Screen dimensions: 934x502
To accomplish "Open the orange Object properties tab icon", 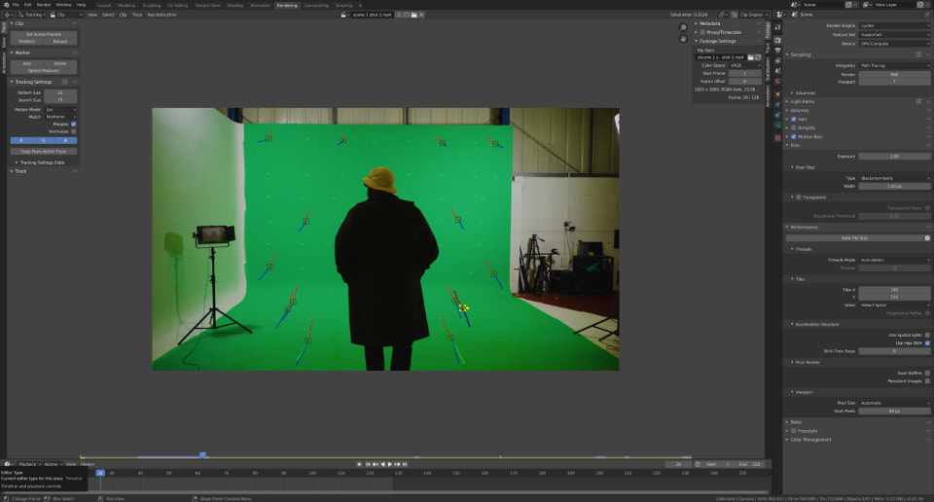I will (x=777, y=94).
